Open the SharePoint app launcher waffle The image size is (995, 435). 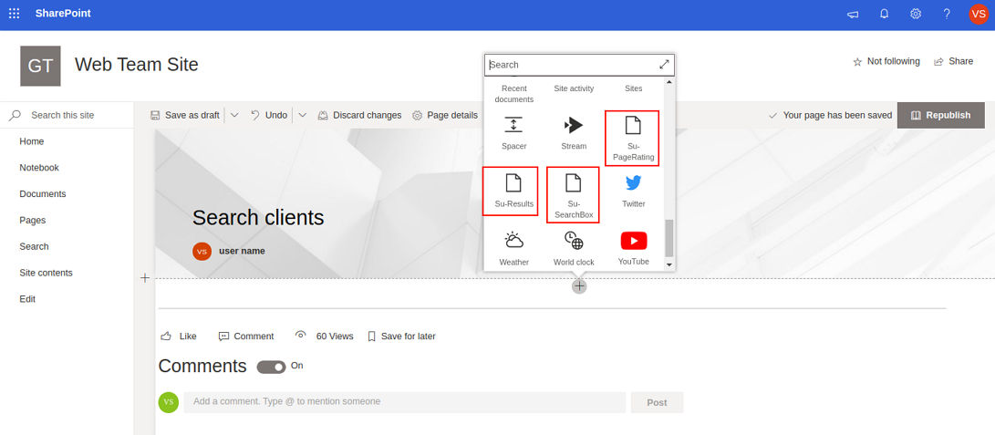14,14
